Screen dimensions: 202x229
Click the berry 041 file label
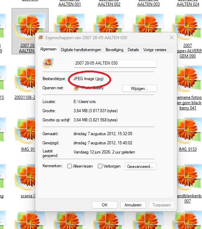click(x=188, y=108)
